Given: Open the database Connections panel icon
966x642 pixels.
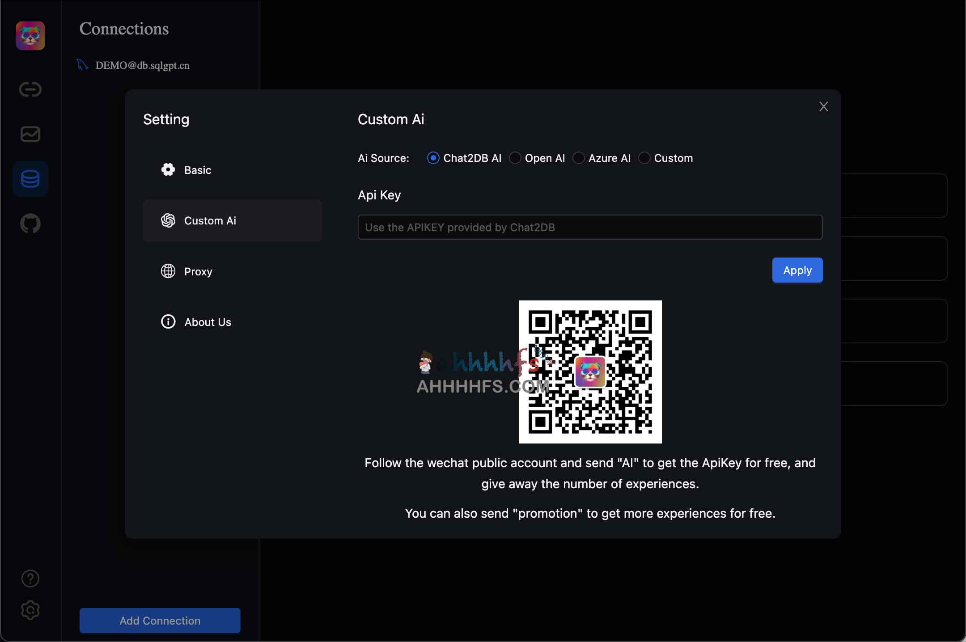Looking at the screenshot, I should (x=30, y=178).
